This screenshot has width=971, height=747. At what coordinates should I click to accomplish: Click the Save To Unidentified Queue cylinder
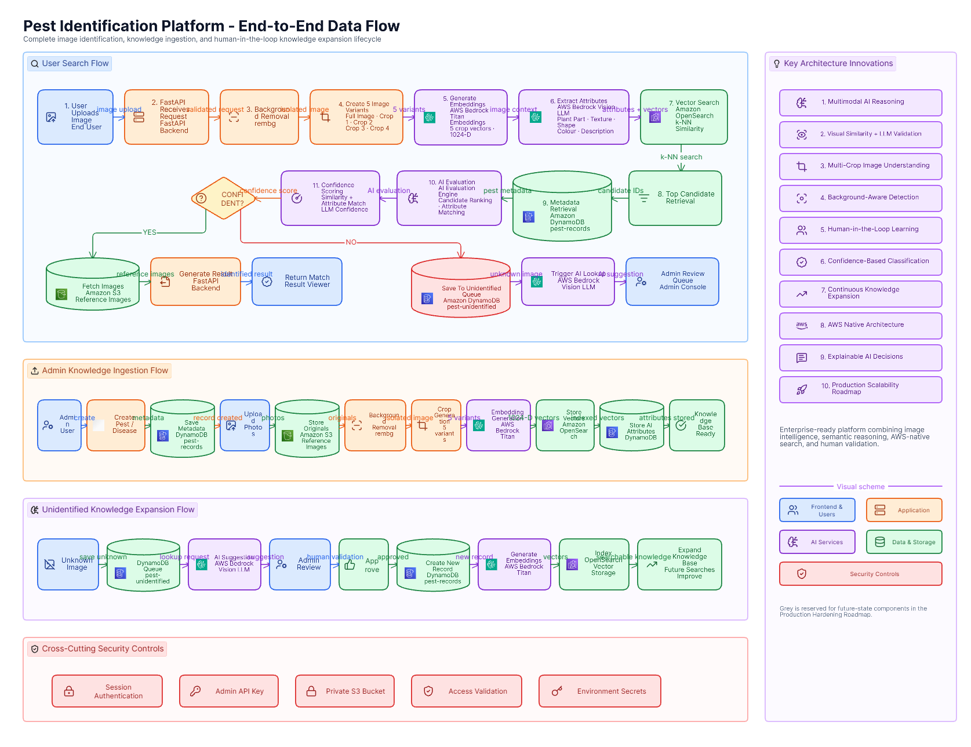coord(461,287)
